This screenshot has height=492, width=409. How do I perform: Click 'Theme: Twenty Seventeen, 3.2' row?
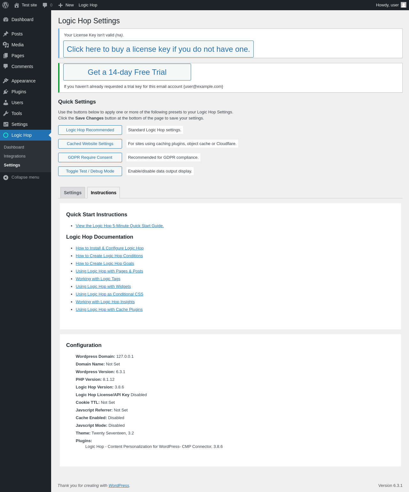coord(105,433)
